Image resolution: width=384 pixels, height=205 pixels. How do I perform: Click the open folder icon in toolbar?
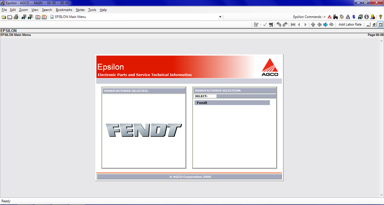tap(4, 17)
